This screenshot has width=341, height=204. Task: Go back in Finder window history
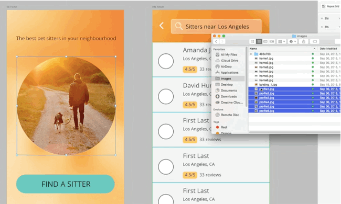[x=216, y=41]
